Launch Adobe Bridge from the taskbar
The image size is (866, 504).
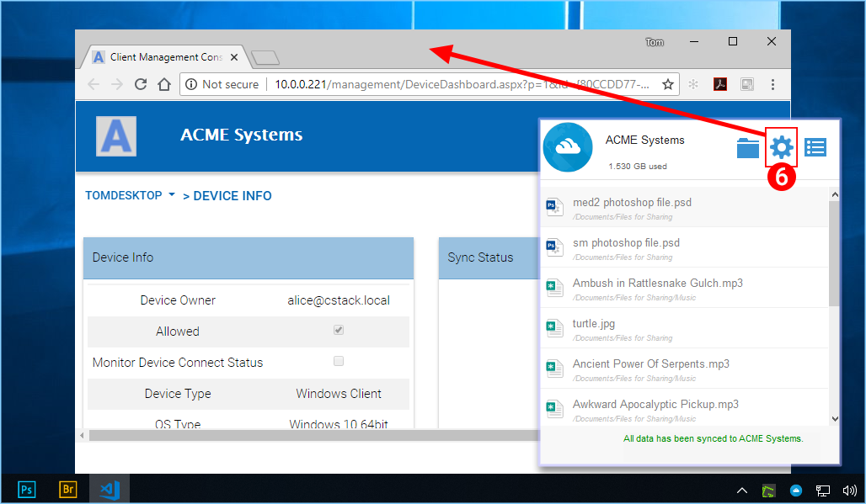click(x=68, y=489)
